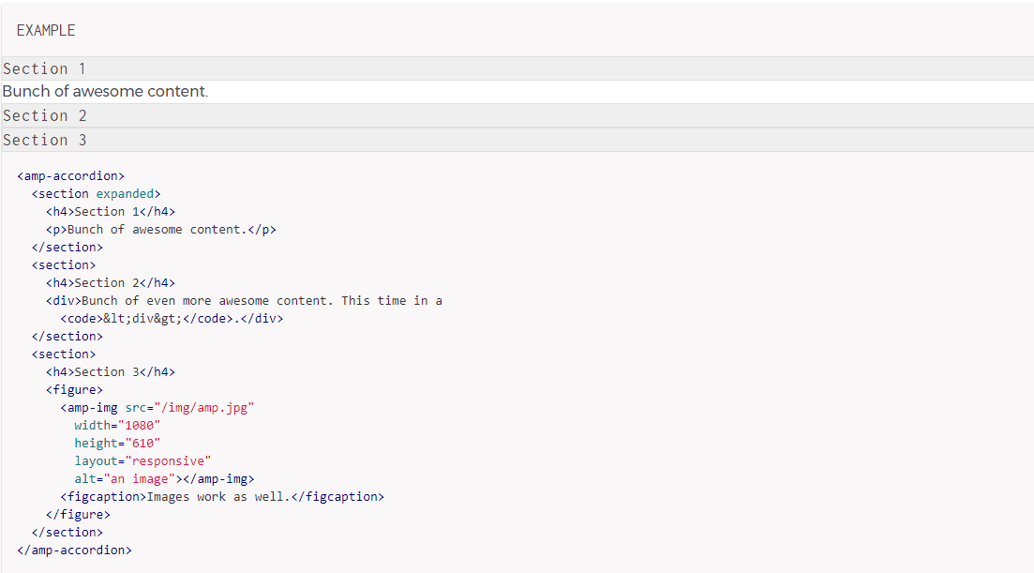
Task: Click the height="610" attribute line
Action: (x=118, y=443)
